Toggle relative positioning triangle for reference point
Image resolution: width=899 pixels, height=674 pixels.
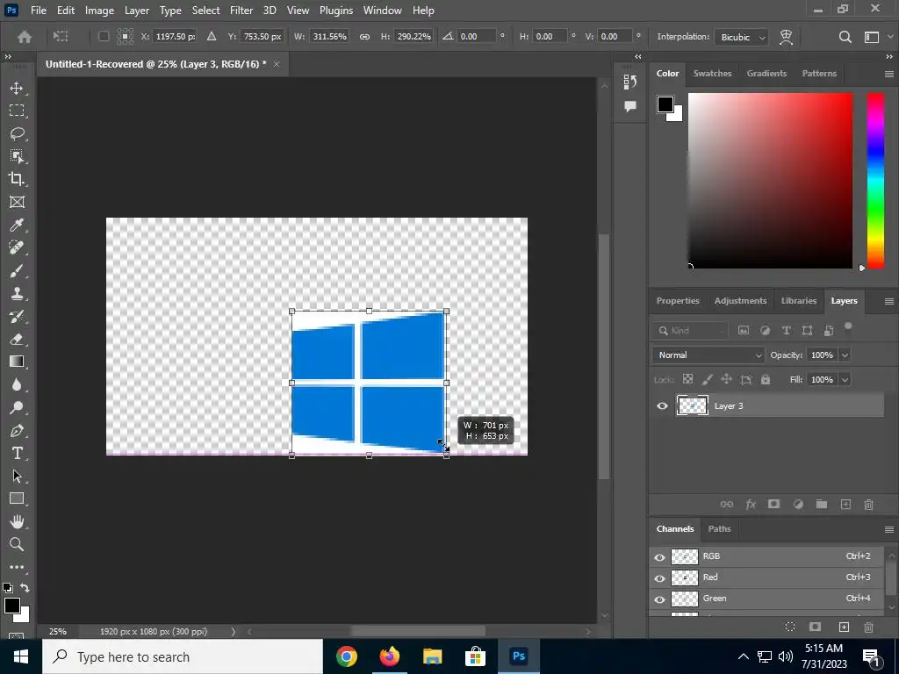(212, 36)
